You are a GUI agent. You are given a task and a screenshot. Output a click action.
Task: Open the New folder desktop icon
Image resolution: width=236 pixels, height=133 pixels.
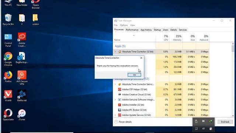(22, 3)
